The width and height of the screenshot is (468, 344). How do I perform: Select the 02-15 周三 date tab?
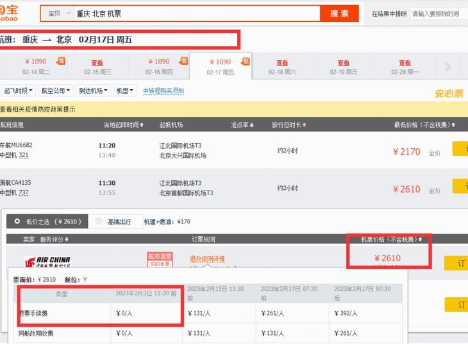coord(97,67)
